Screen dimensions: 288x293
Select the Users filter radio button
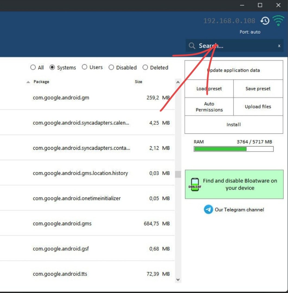coord(84,67)
